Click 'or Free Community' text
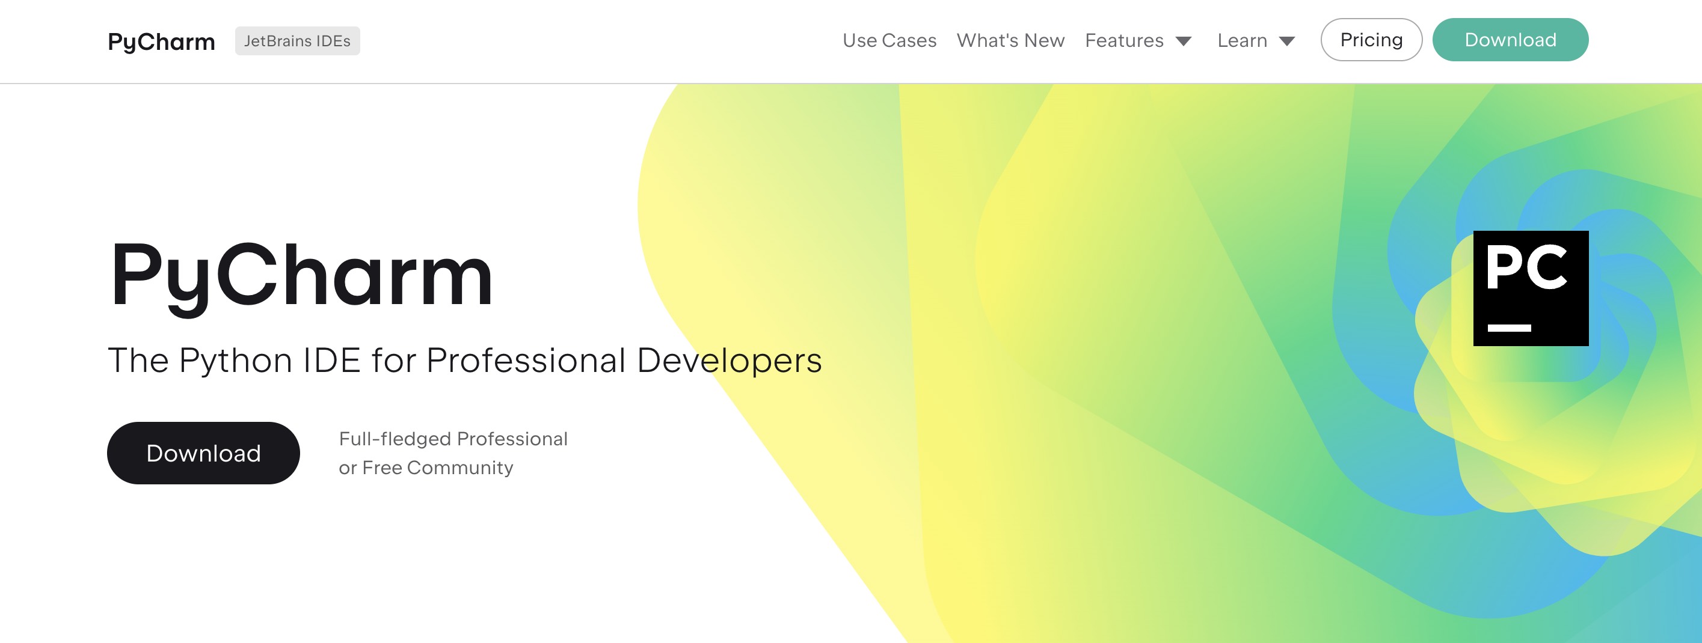The width and height of the screenshot is (1702, 643). (x=426, y=468)
